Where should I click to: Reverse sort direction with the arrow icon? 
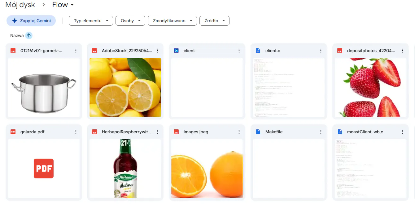coord(29,35)
